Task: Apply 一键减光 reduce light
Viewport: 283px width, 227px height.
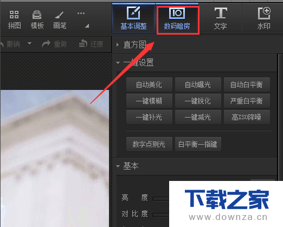Action: tap(198, 117)
